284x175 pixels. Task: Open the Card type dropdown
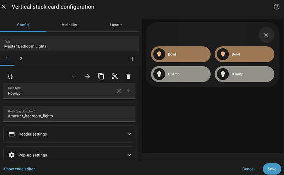(x=128, y=91)
